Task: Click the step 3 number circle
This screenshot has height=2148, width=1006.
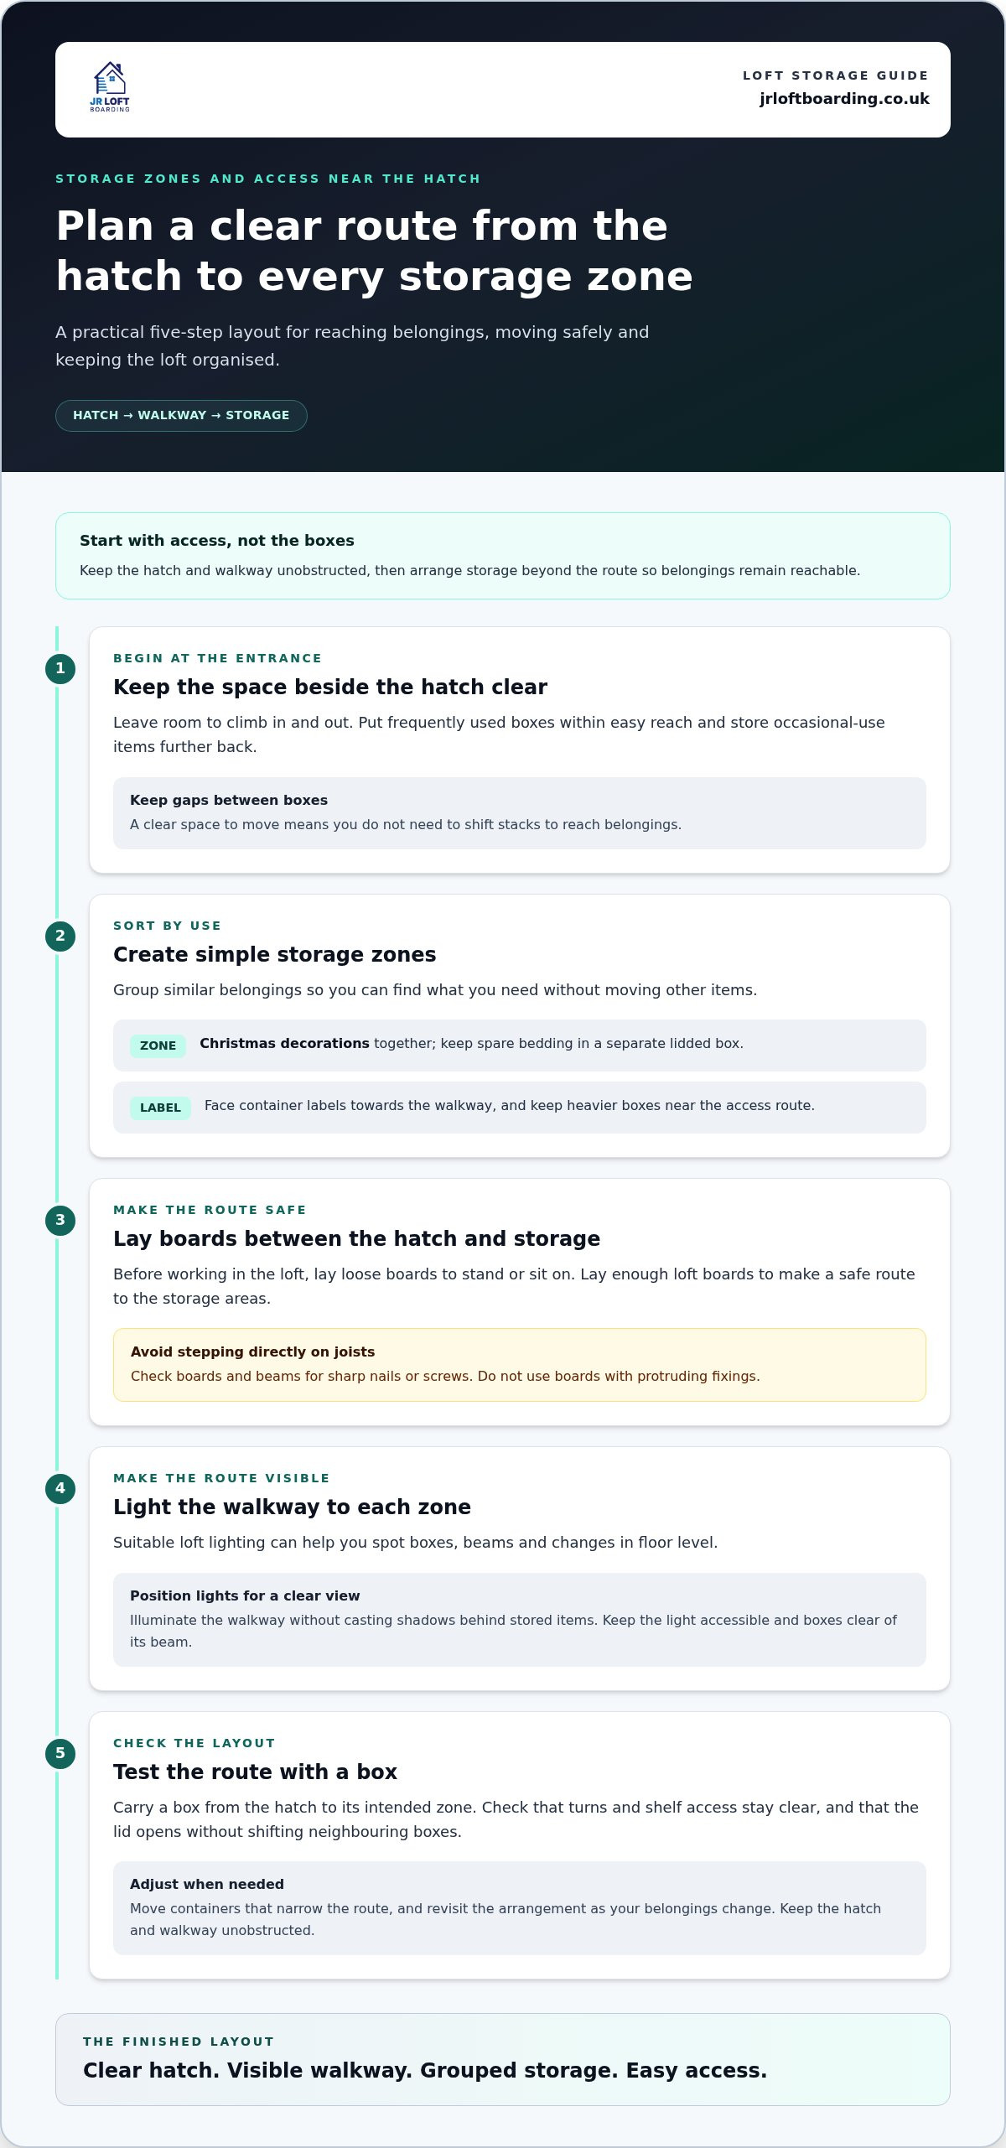Action: tap(60, 1221)
